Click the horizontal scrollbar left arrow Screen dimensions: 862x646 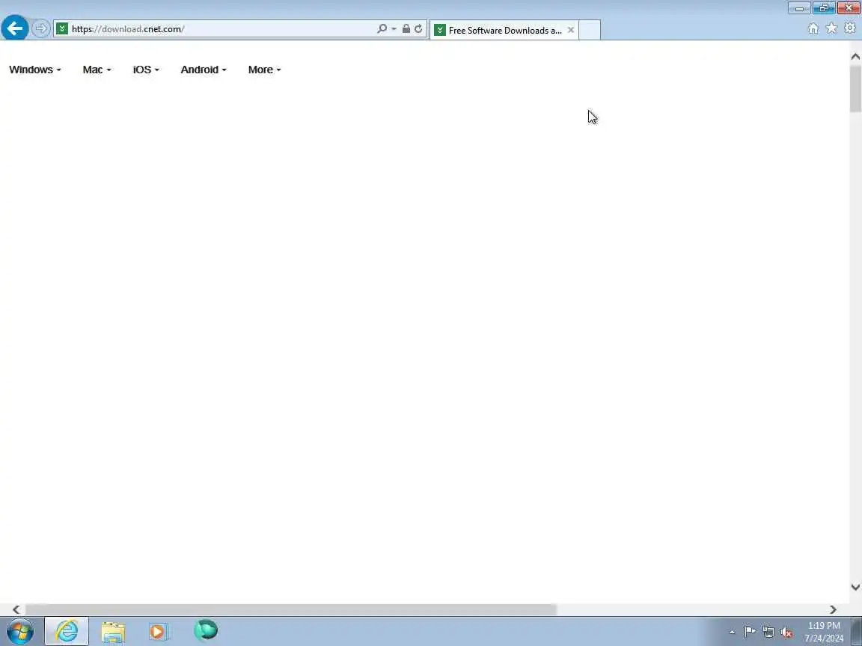[x=16, y=609]
